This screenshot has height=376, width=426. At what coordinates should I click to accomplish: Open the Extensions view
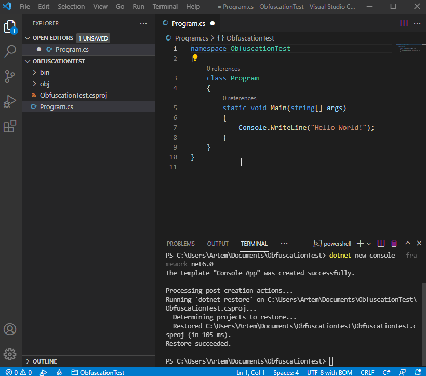click(x=10, y=126)
